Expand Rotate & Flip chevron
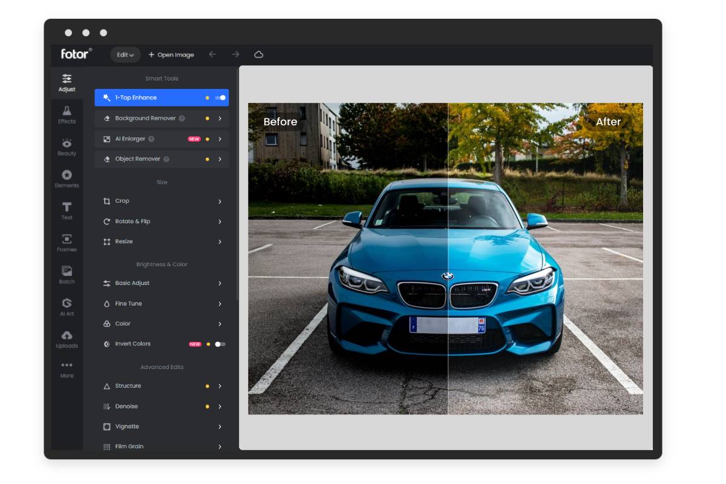The height and width of the screenshot is (484, 726). coord(220,221)
